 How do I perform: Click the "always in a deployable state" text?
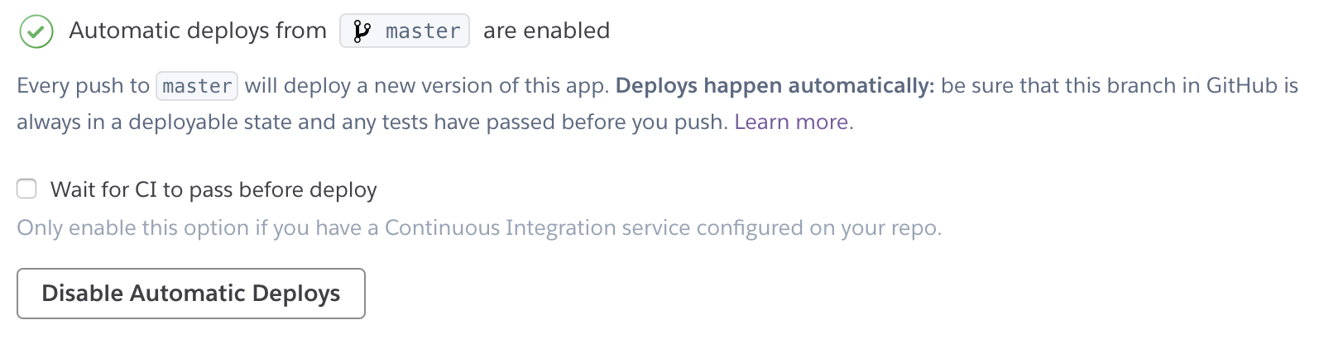coord(155,122)
